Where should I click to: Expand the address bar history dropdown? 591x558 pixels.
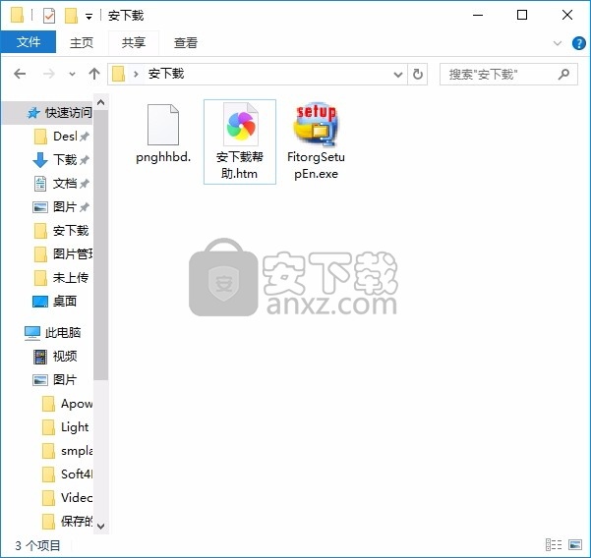[398, 75]
